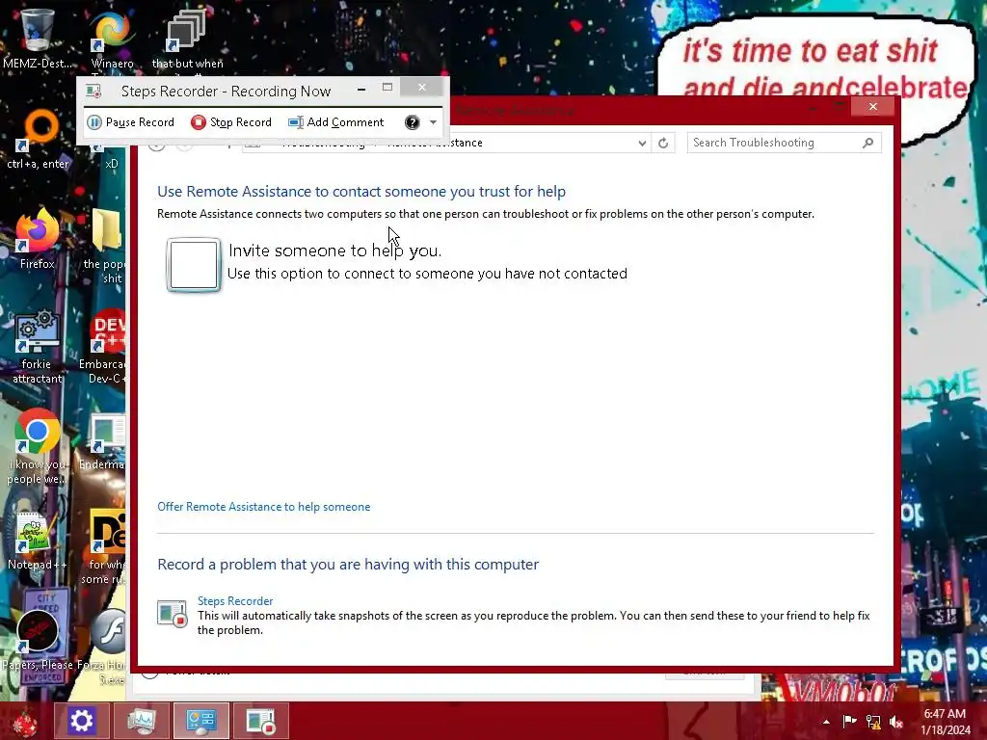The height and width of the screenshot is (740, 987).
Task: Open the forkie attractant shortcut
Action: point(38,346)
